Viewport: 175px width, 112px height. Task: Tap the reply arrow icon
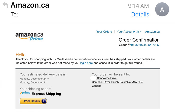(x=5, y=5)
